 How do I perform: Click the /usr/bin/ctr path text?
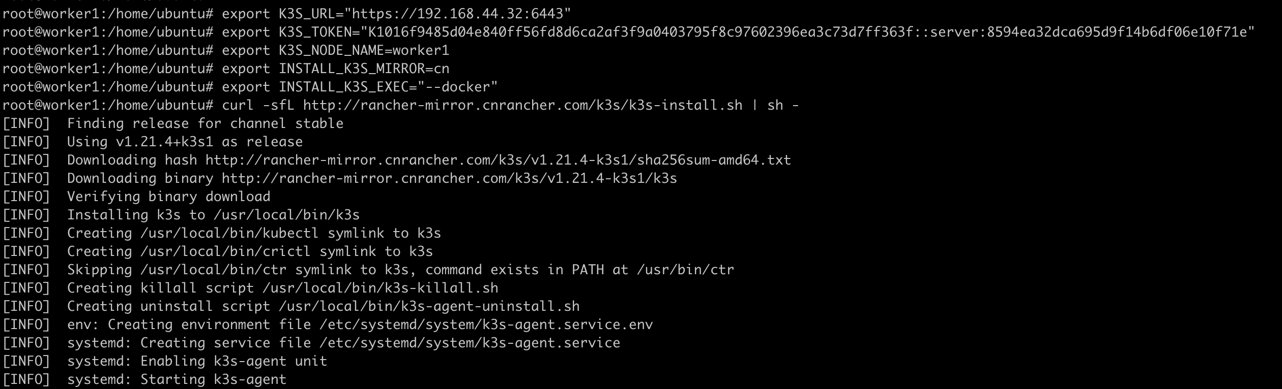pos(685,270)
